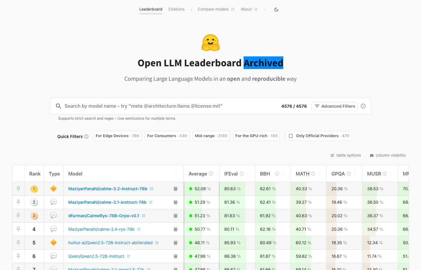
Task: Click the rank 1 gold medal badge
Action: (34, 189)
